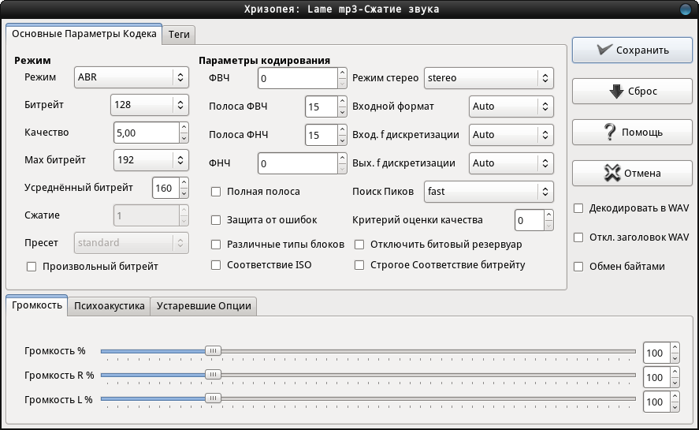
Task: Open the Психоакустика tab
Action: (110, 306)
